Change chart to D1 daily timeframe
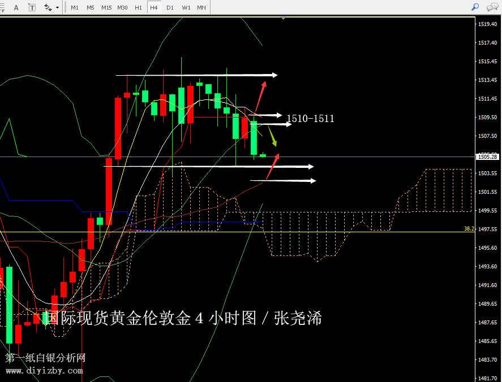 170,7
